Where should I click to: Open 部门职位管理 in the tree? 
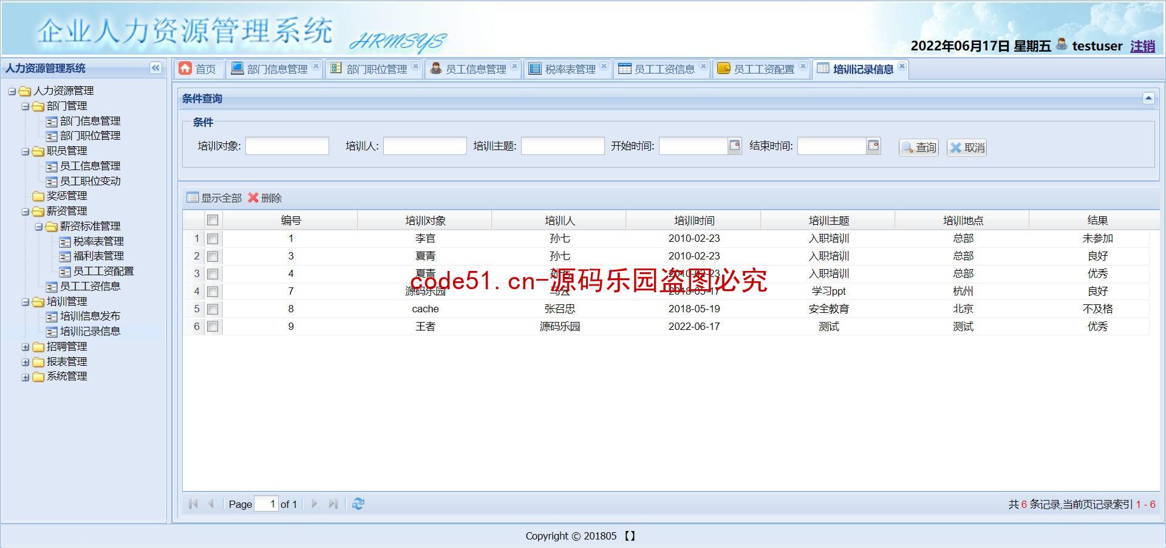click(x=90, y=135)
